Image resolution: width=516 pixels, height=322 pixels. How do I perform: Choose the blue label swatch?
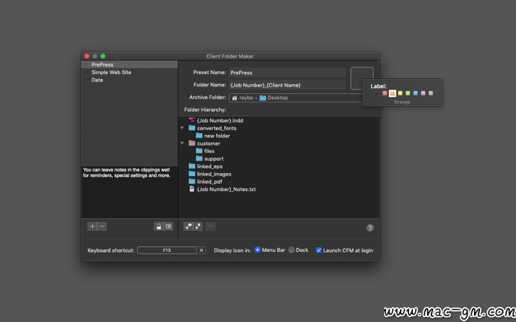pyautogui.click(x=415, y=93)
